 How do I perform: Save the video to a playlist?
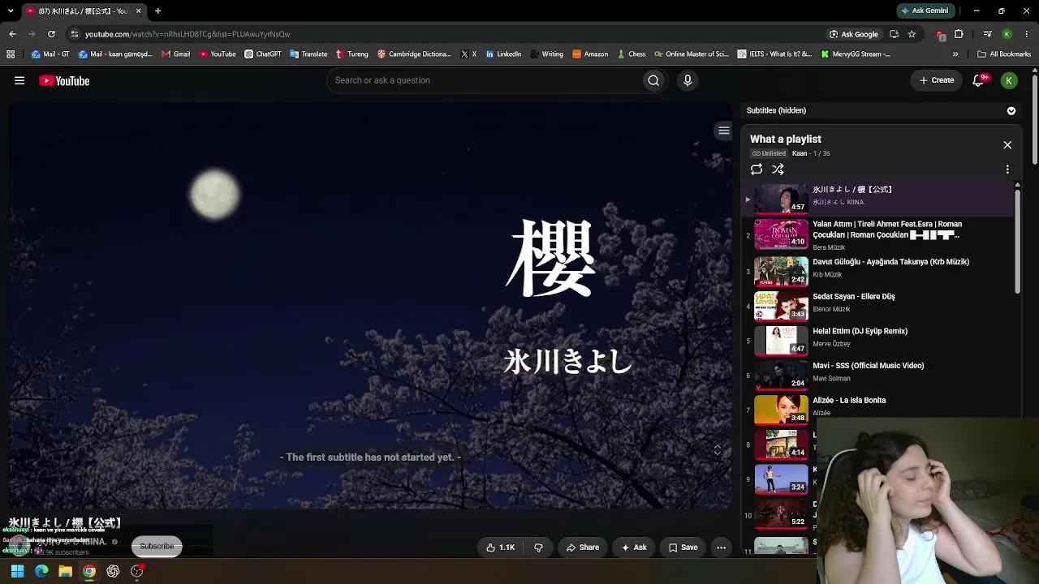[x=683, y=547]
